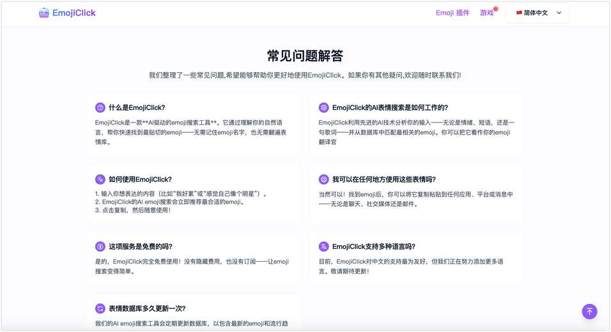Select the heading 如何使用EmojiClick?
The height and width of the screenshot is (332, 611).
tap(140, 179)
